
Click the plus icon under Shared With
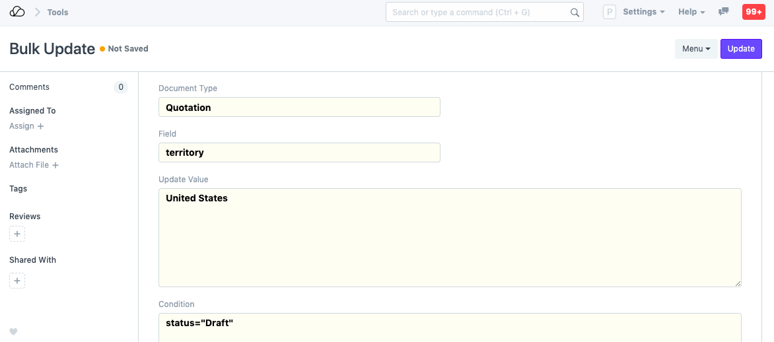tap(17, 281)
